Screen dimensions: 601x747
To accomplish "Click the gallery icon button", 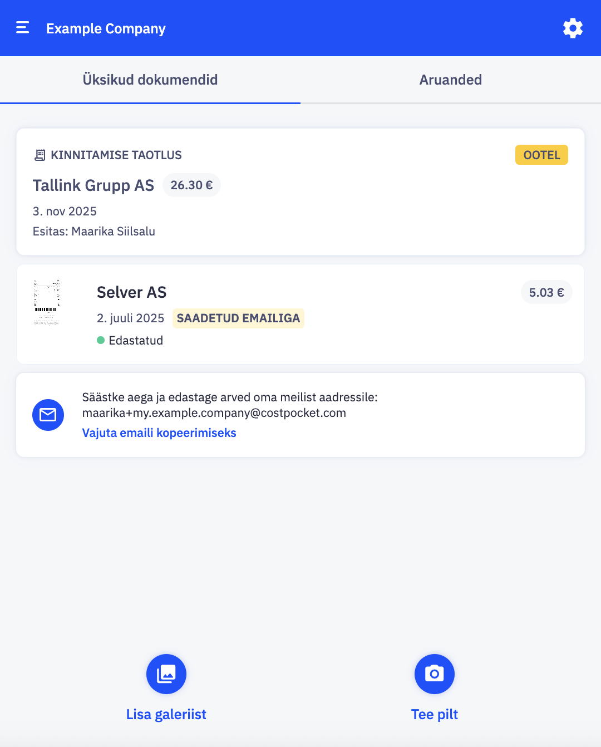I will (x=166, y=674).
